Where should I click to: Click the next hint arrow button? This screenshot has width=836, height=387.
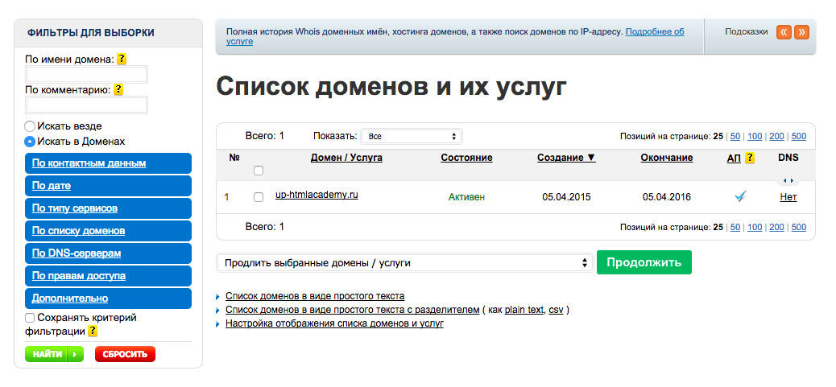pos(801,32)
